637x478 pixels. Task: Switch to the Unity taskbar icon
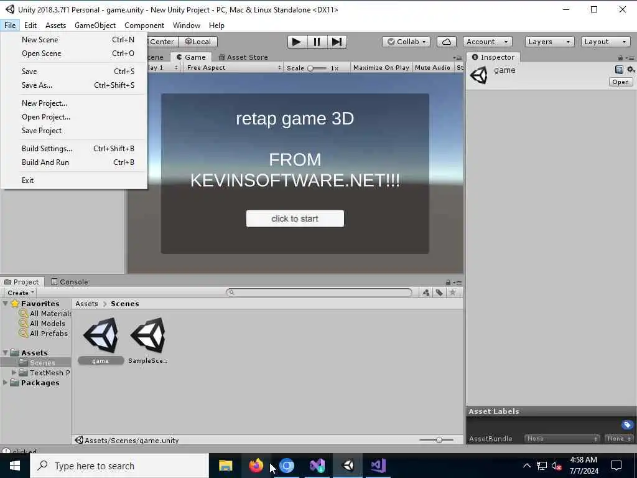click(x=348, y=466)
